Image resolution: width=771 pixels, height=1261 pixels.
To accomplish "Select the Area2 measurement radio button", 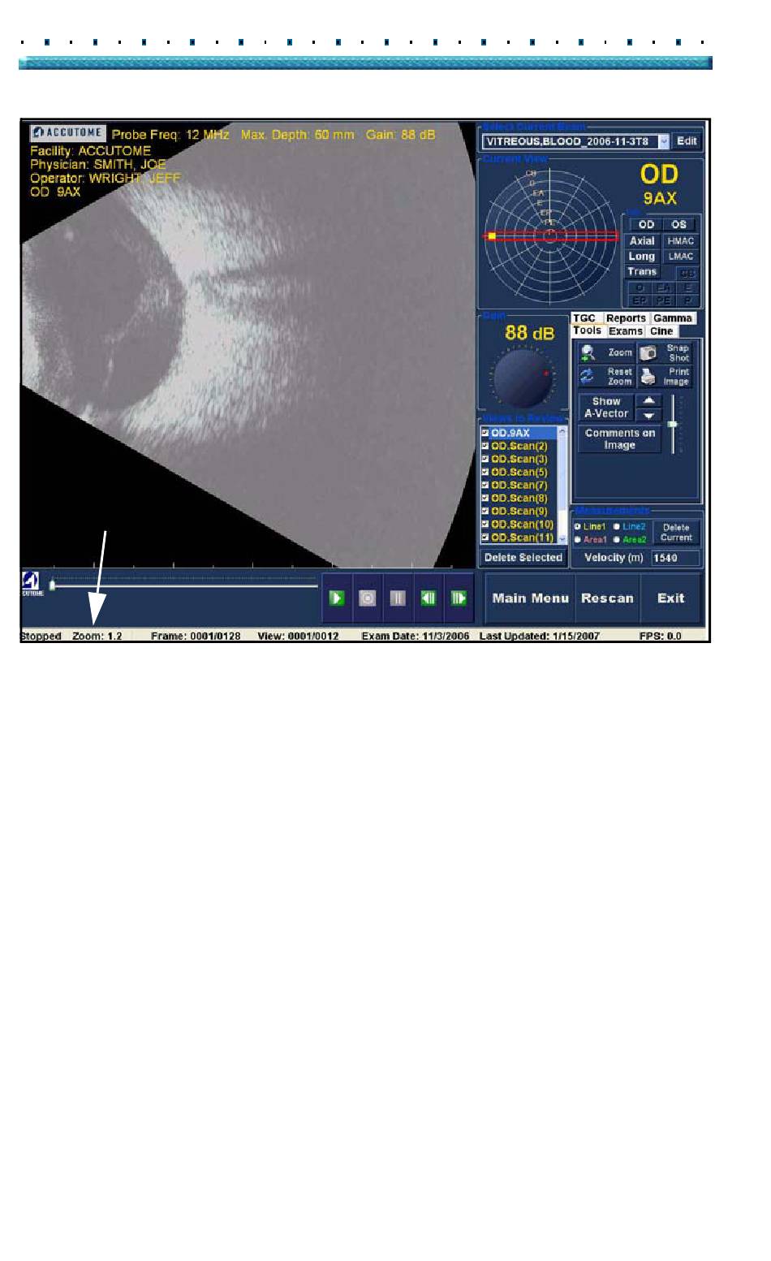I will 617,539.
